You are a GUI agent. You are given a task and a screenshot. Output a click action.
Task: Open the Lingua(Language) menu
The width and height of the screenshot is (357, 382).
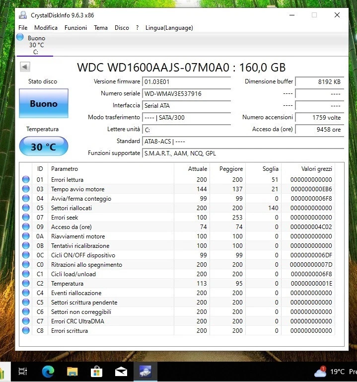tap(169, 28)
